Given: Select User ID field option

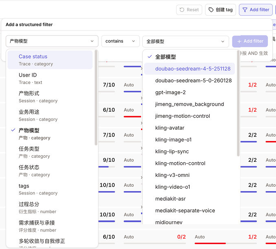Looking at the screenshot, I should pos(50,78).
